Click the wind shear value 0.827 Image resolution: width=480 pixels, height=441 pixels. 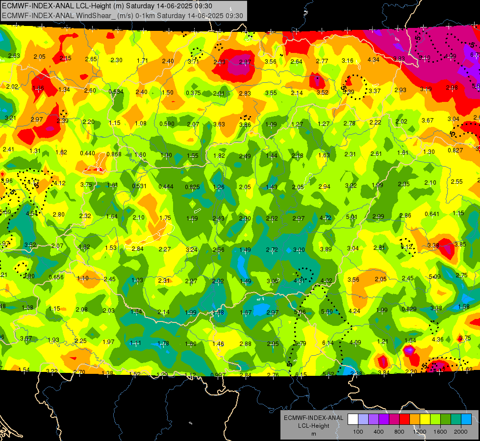coord(455,150)
